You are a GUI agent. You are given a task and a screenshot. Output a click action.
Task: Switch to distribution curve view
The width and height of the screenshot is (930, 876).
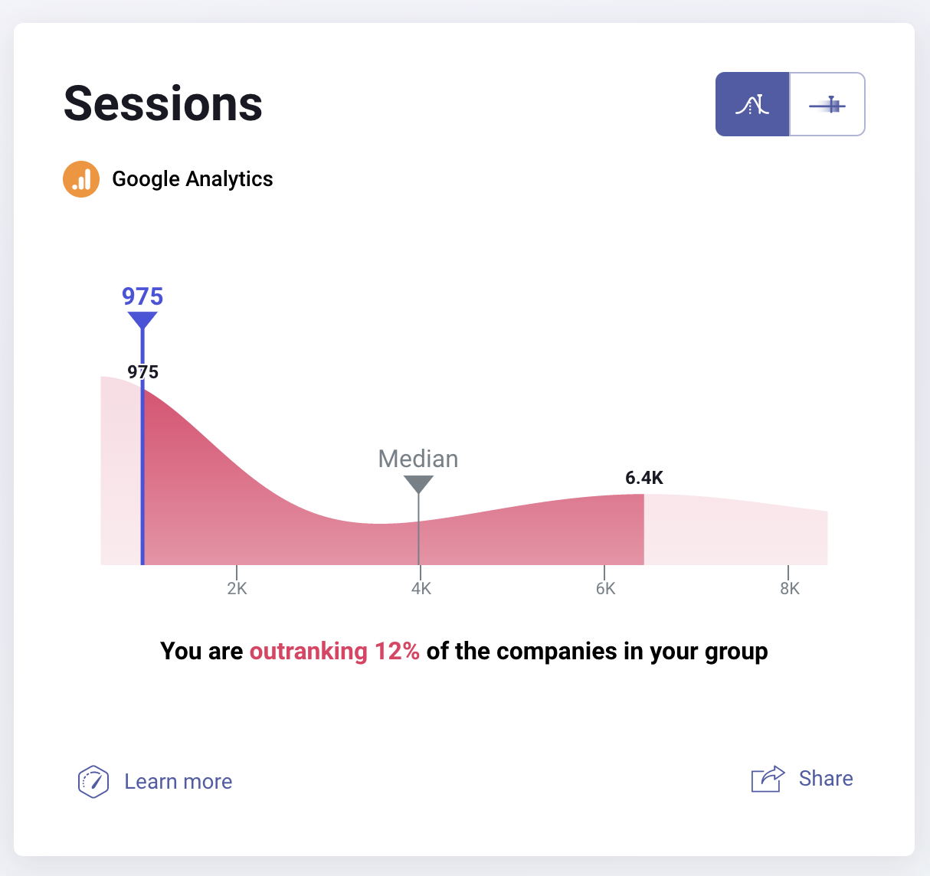[752, 104]
